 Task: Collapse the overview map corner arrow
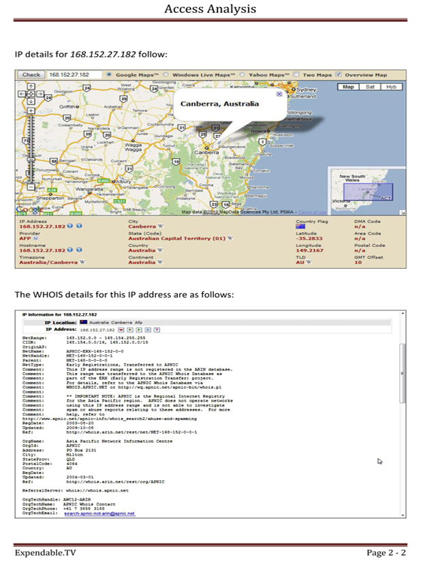pyautogui.click(x=403, y=213)
